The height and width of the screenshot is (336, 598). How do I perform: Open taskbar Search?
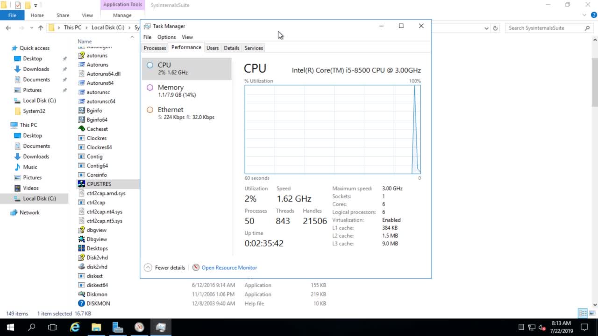pyautogui.click(x=32, y=327)
